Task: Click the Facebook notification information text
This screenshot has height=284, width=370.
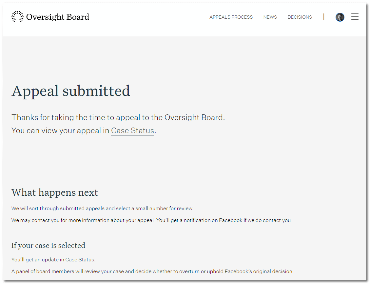Action: pyautogui.click(x=151, y=220)
